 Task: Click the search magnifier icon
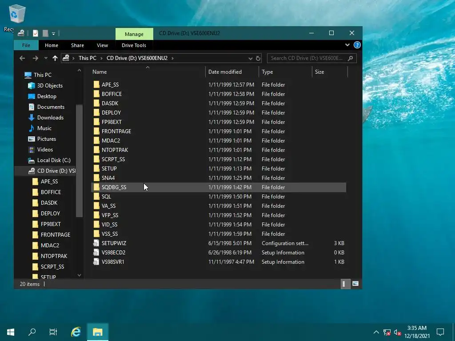(x=350, y=58)
